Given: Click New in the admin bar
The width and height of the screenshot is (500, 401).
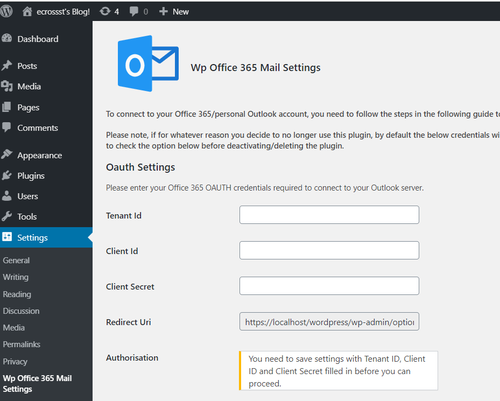Looking at the screenshot, I should [x=181, y=12].
